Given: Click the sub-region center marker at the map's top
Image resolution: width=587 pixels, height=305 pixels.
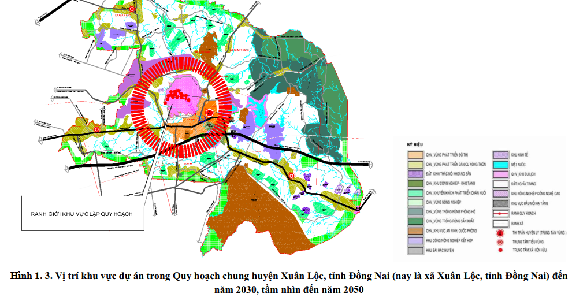Looking at the screenshot, I should (132, 9).
